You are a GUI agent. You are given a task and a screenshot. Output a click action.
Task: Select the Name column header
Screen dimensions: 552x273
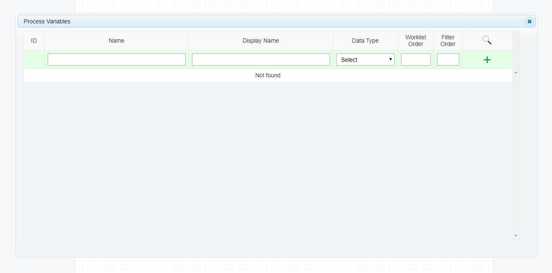(x=116, y=40)
